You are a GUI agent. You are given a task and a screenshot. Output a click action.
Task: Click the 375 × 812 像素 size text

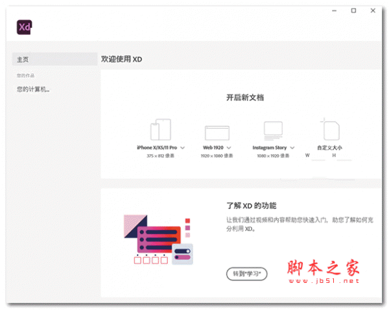pyautogui.click(x=160, y=156)
